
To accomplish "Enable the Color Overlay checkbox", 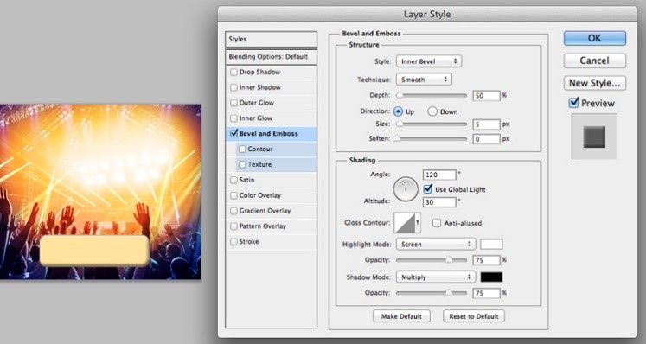I will pos(233,195).
